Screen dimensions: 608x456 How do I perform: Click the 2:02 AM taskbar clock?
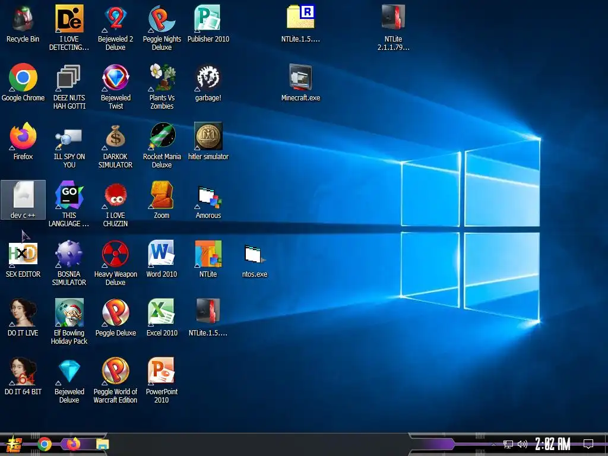coord(553,444)
